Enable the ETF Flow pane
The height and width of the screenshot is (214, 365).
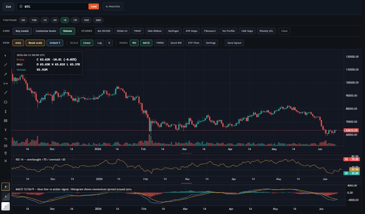[x=194, y=43]
